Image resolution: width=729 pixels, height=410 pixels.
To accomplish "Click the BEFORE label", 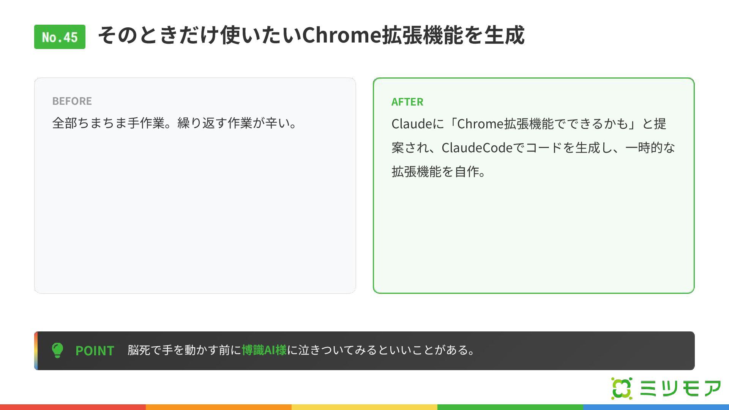I will [72, 101].
